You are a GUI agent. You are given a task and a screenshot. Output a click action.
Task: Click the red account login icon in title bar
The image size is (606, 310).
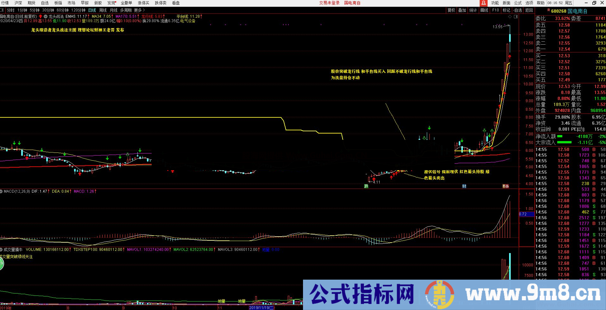pyautogui.click(x=484, y=3)
